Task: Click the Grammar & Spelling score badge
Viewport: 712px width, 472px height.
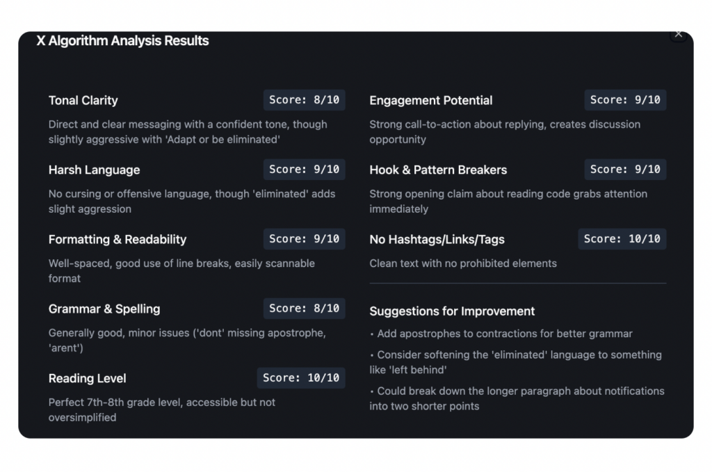Action: point(304,309)
